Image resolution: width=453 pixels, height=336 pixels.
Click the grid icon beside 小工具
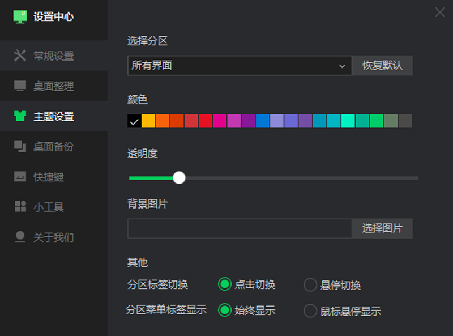tap(20, 207)
